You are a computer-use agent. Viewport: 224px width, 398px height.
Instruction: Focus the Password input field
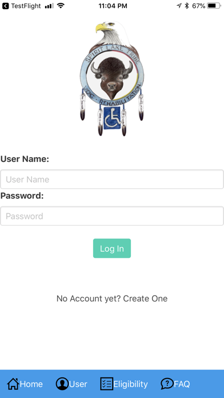112,216
